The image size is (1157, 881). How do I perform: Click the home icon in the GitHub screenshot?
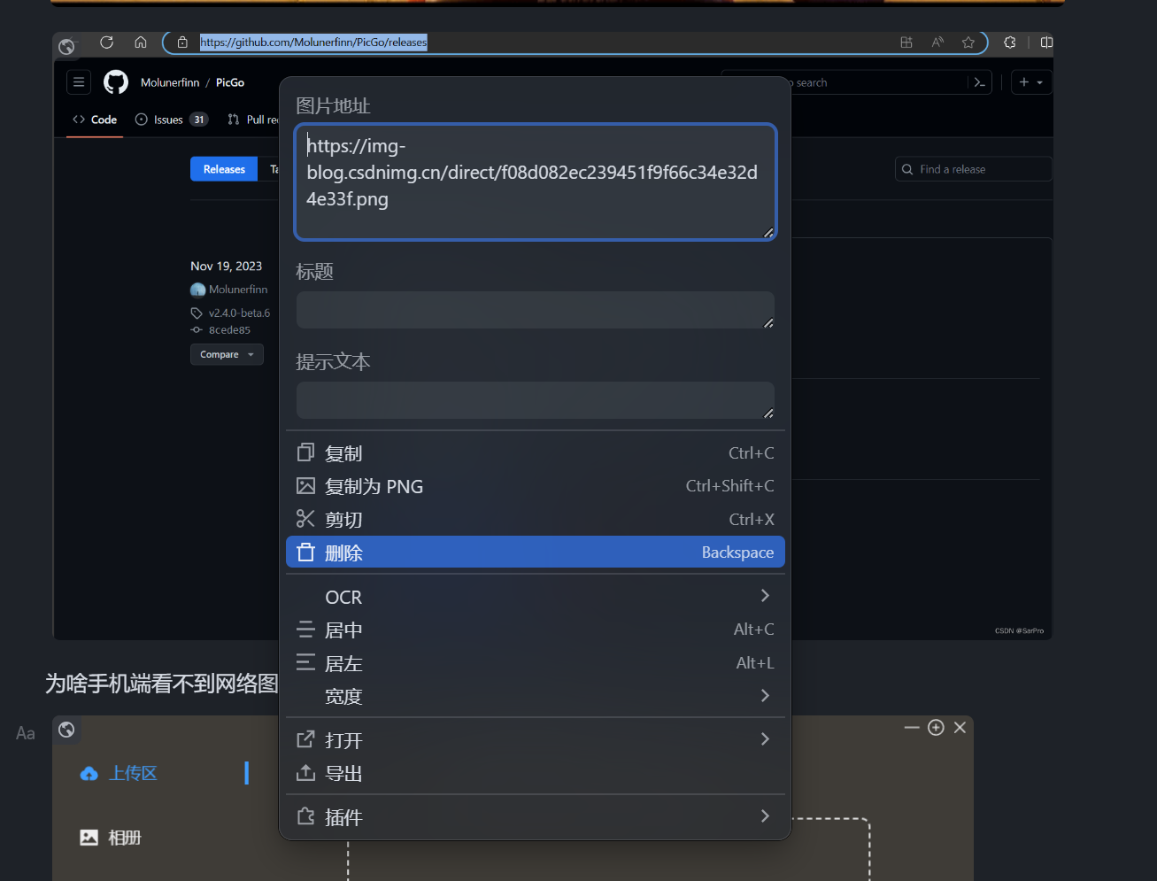pos(141,42)
